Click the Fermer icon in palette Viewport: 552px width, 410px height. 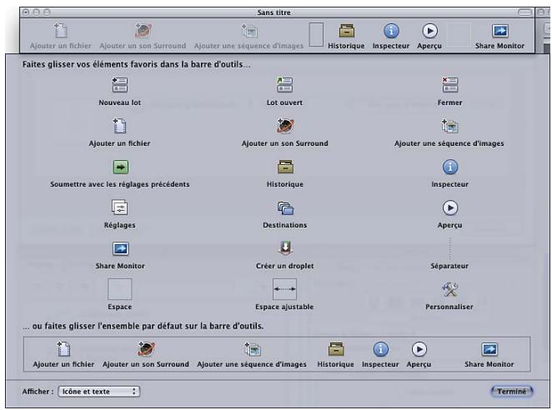449,83
